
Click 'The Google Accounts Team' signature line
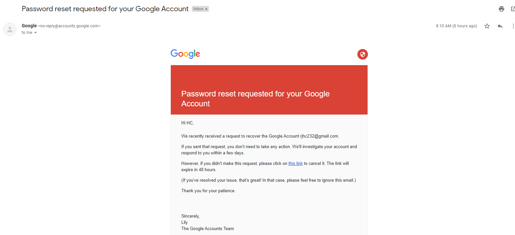208,228
